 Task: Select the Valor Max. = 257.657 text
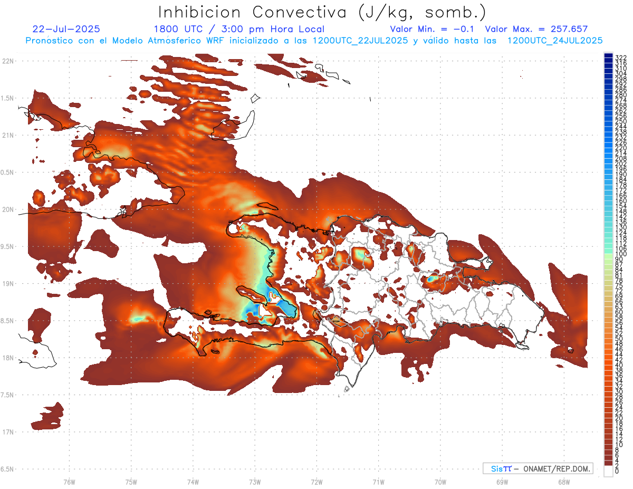click(x=536, y=29)
